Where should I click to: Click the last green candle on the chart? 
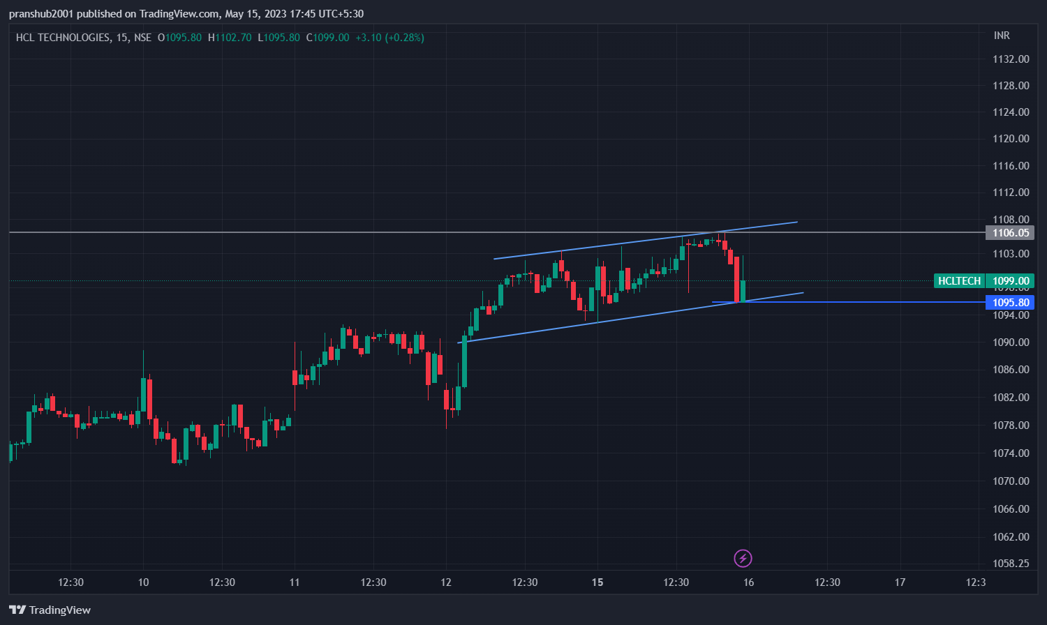(x=743, y=290)
